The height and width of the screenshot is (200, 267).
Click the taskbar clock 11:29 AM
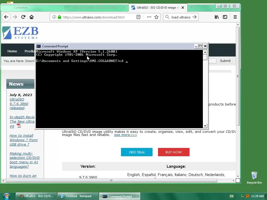coord(257,196)
